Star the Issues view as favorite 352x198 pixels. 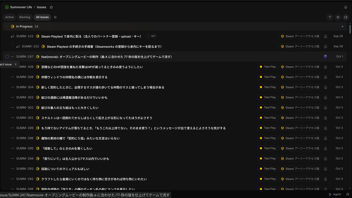click(51, 7)
